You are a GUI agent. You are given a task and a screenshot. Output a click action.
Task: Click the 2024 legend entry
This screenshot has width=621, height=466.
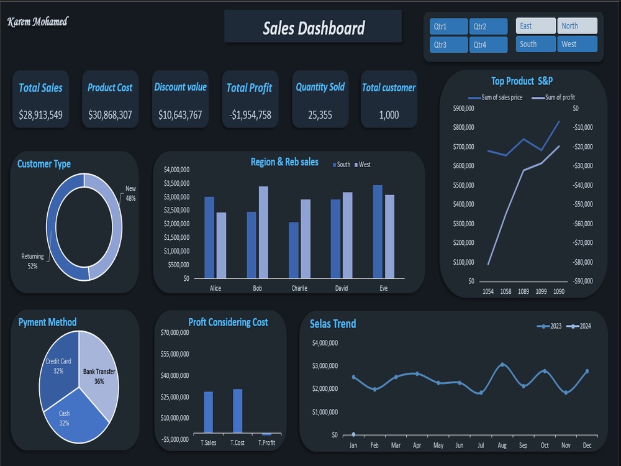pyautogui.click(x=579, y=326)
